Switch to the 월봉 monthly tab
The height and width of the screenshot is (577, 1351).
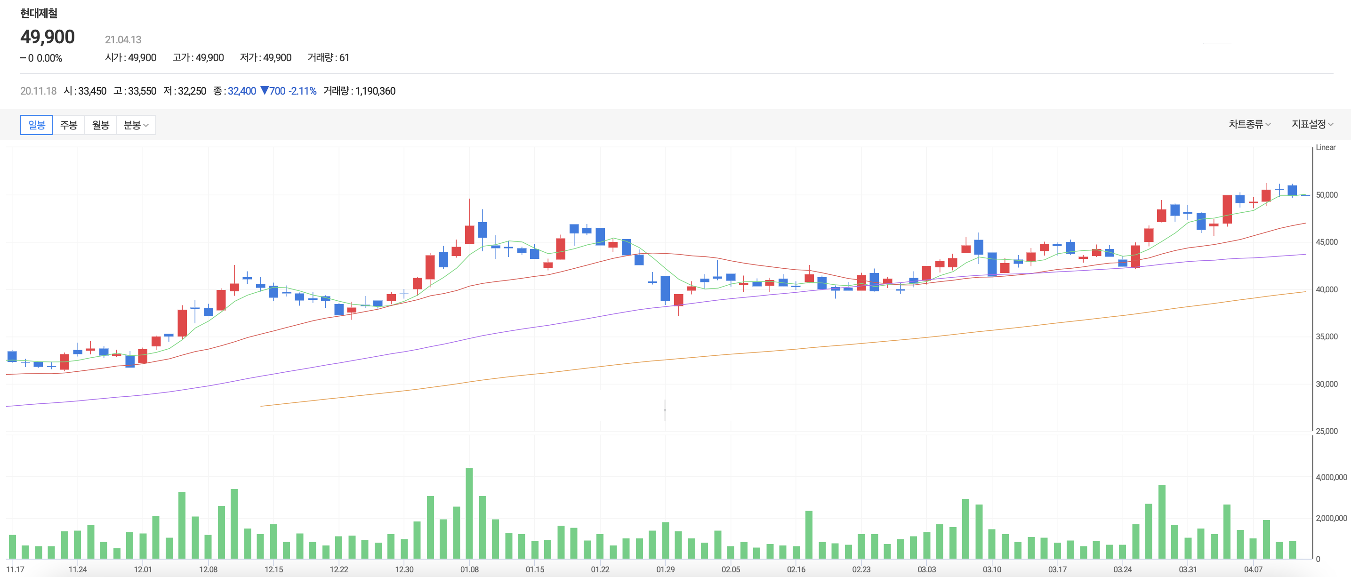coord(101,125)
